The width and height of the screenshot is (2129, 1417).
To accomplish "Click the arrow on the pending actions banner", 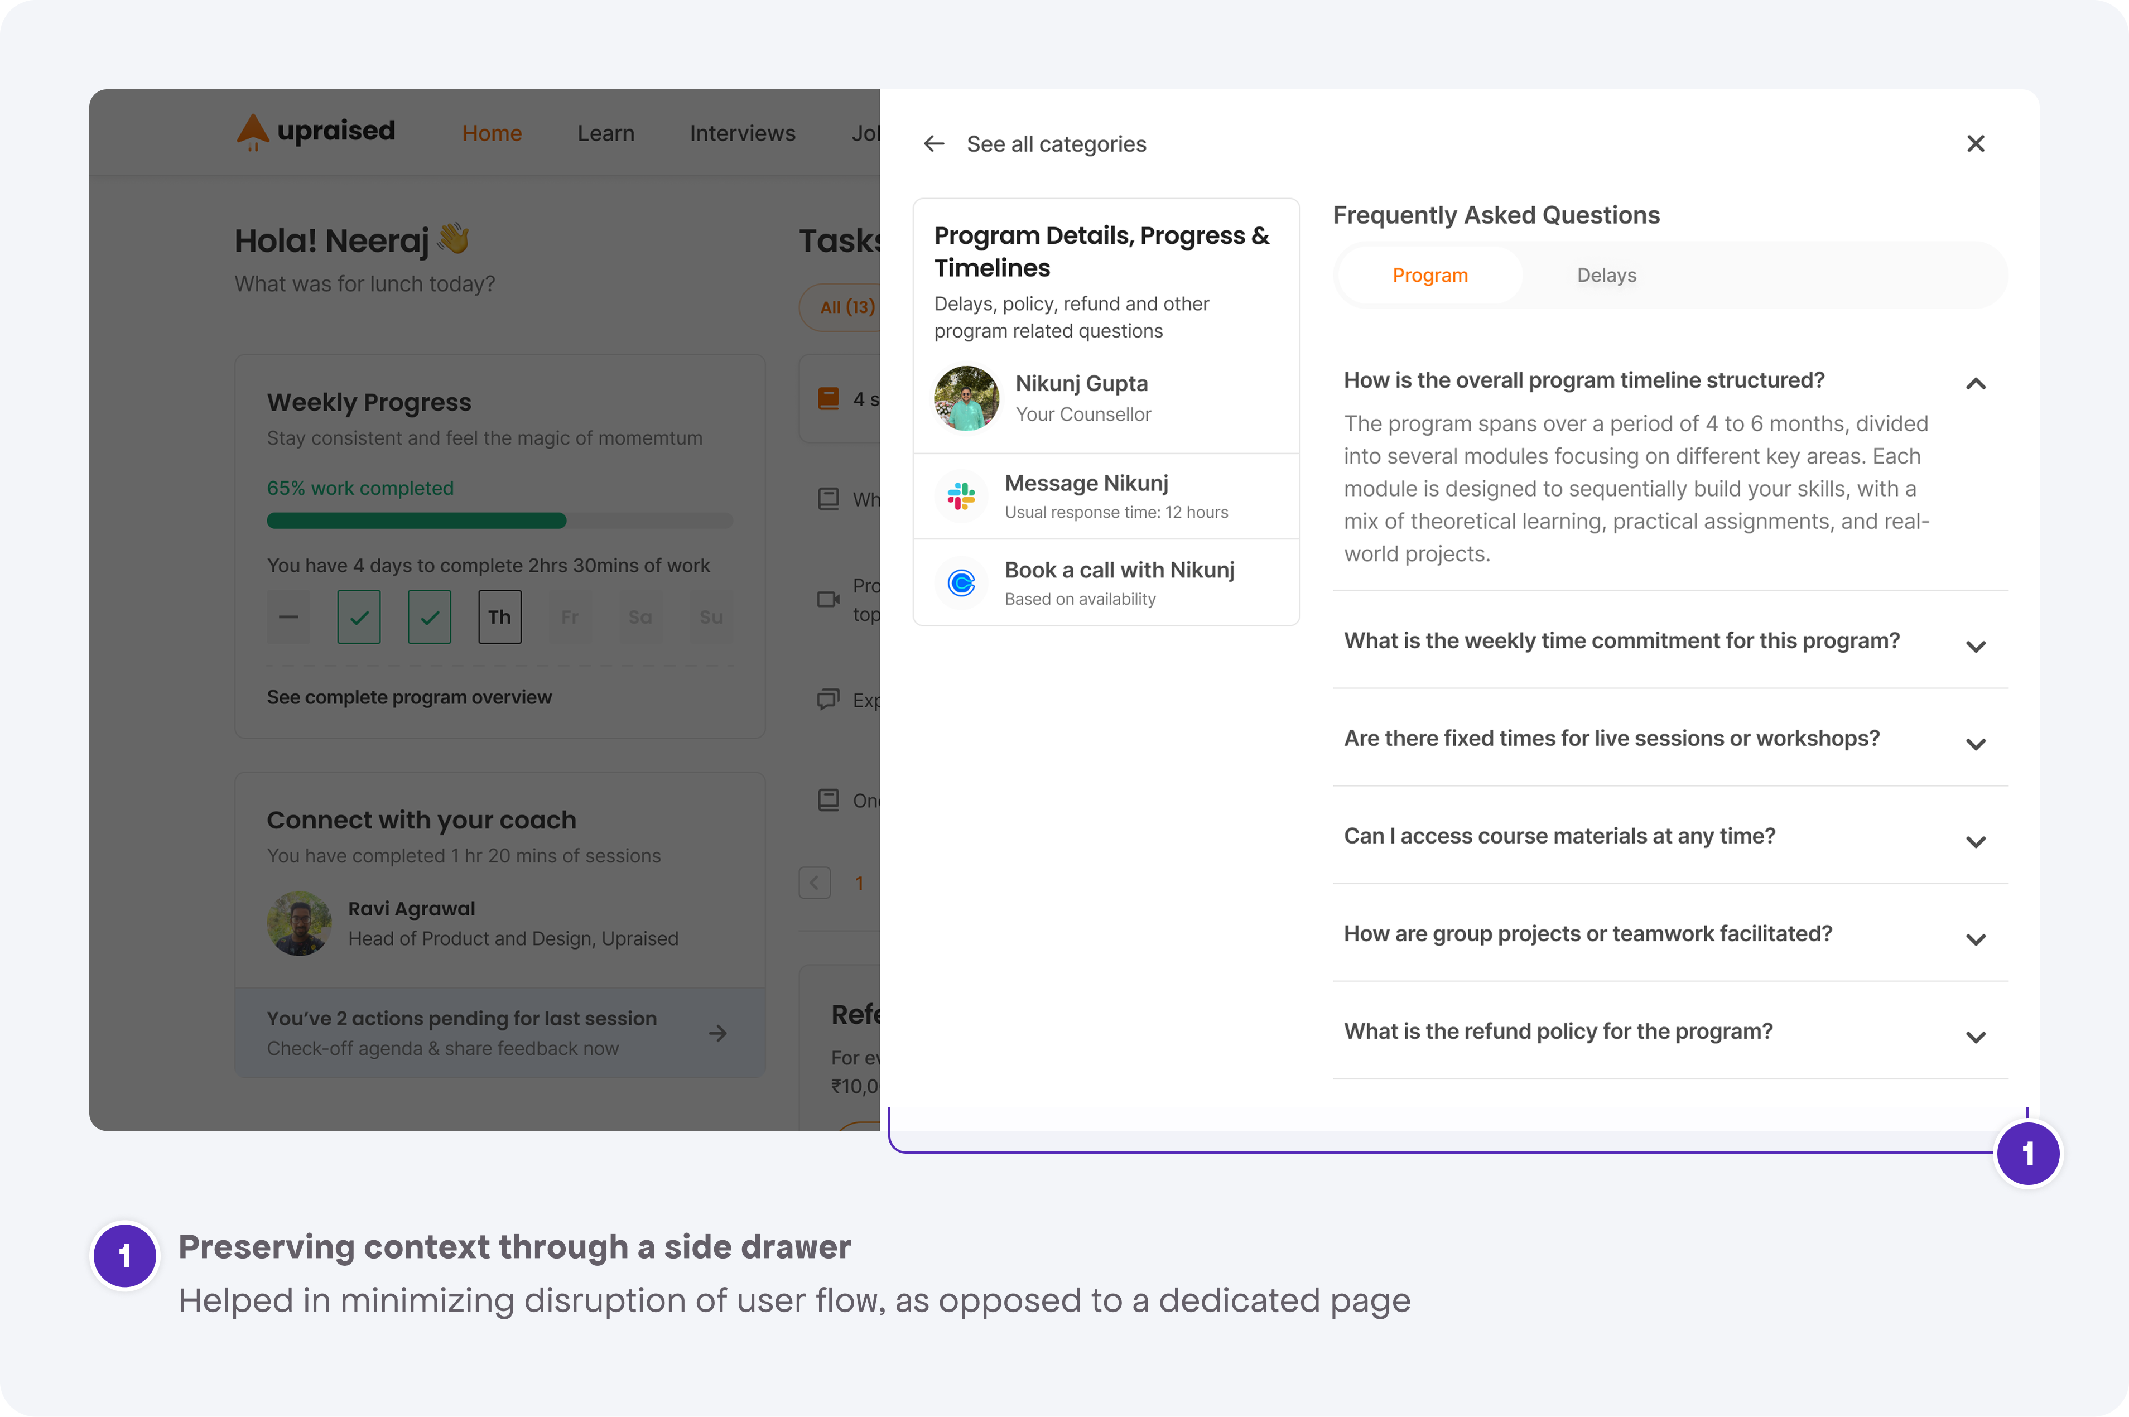I will pos(719,1033).
